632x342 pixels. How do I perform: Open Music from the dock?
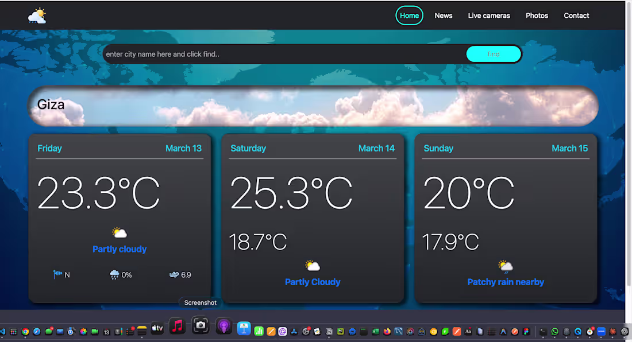(177, 326)
